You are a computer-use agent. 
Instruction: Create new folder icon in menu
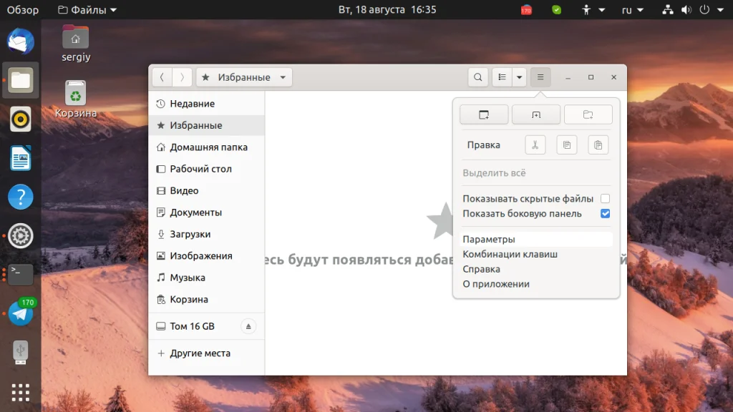(588, 114)
